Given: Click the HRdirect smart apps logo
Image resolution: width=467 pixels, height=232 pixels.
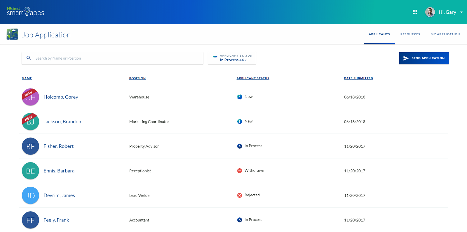Looking at the screenshot, I should coord(25,12).
